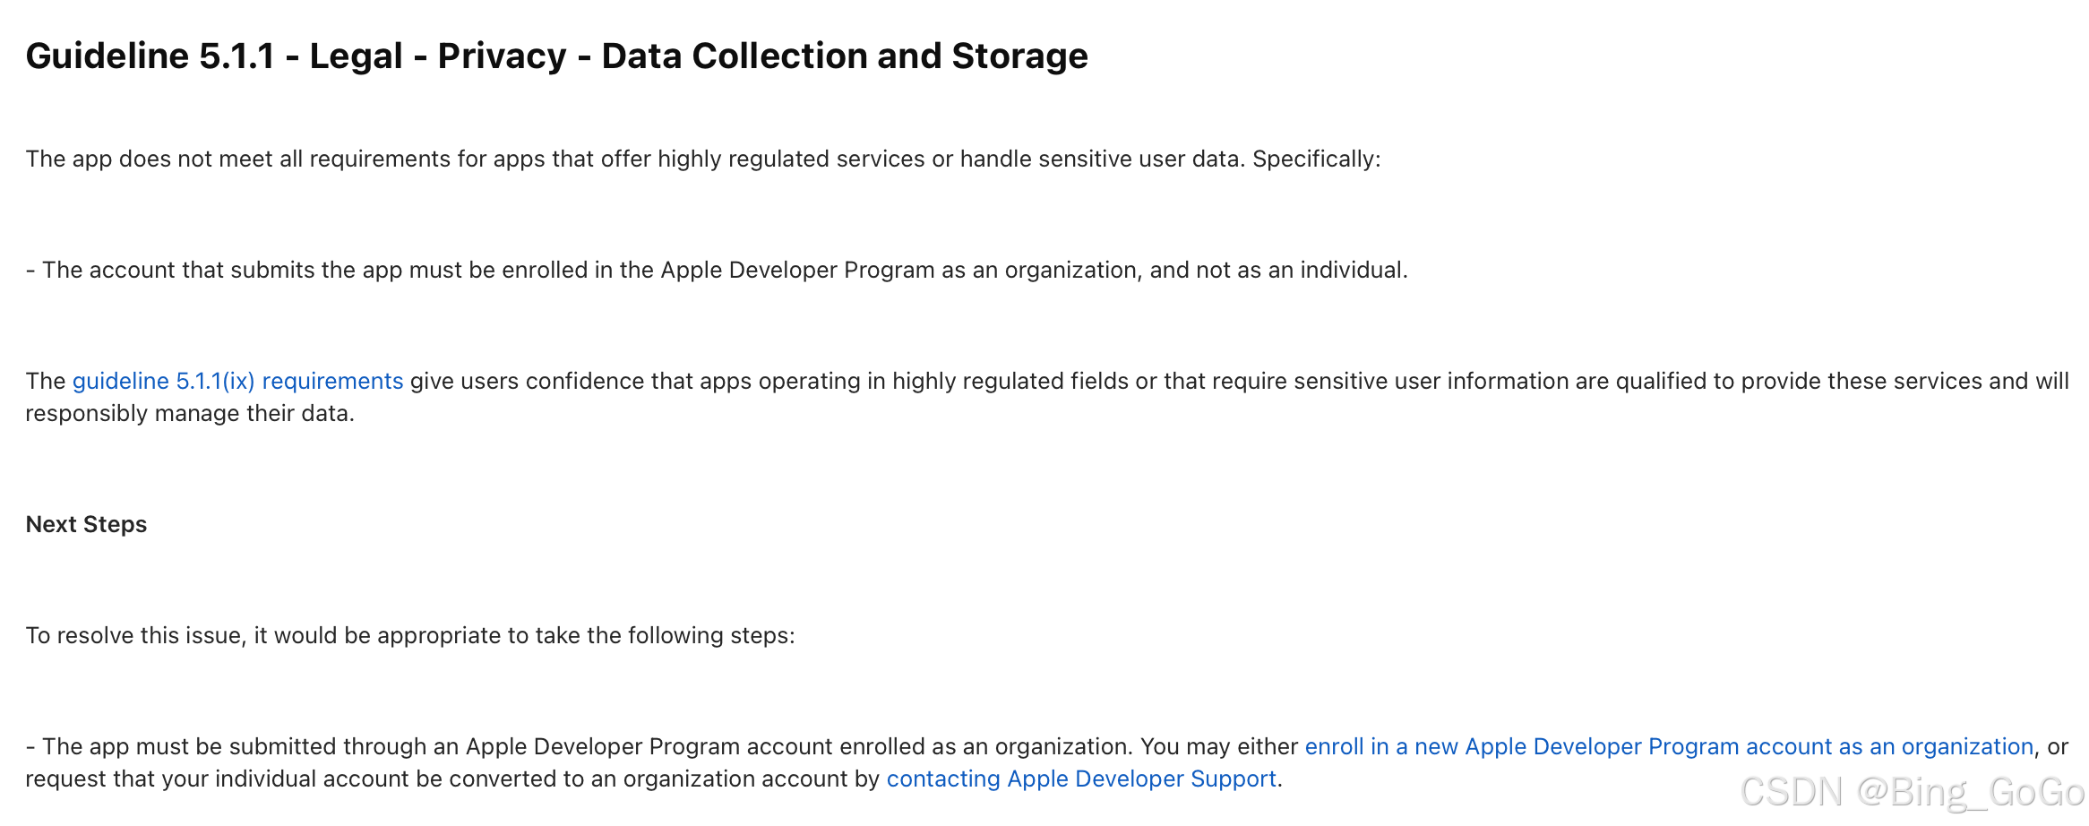
Task: Click the word Specifically in first paragraph
Action: pos(1315,159)
